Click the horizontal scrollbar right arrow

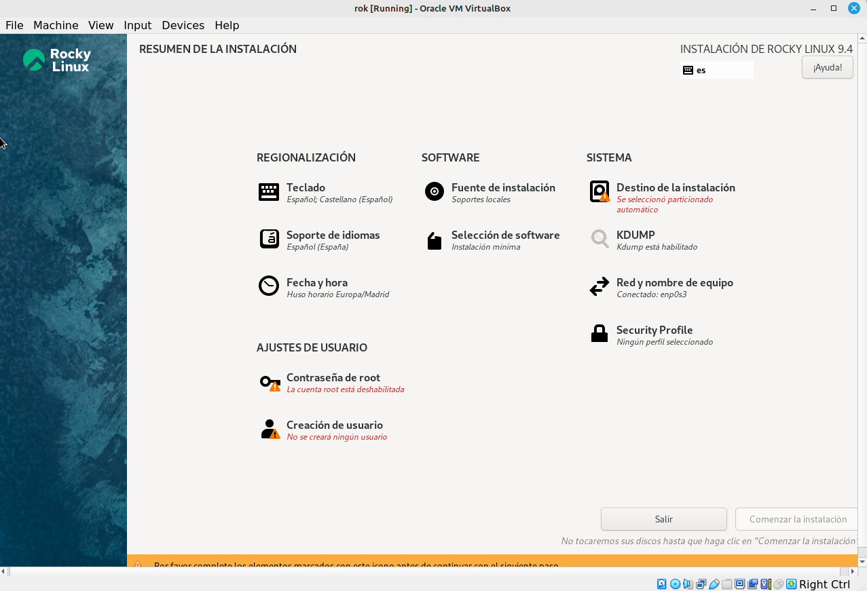click(x=853, y=571)
